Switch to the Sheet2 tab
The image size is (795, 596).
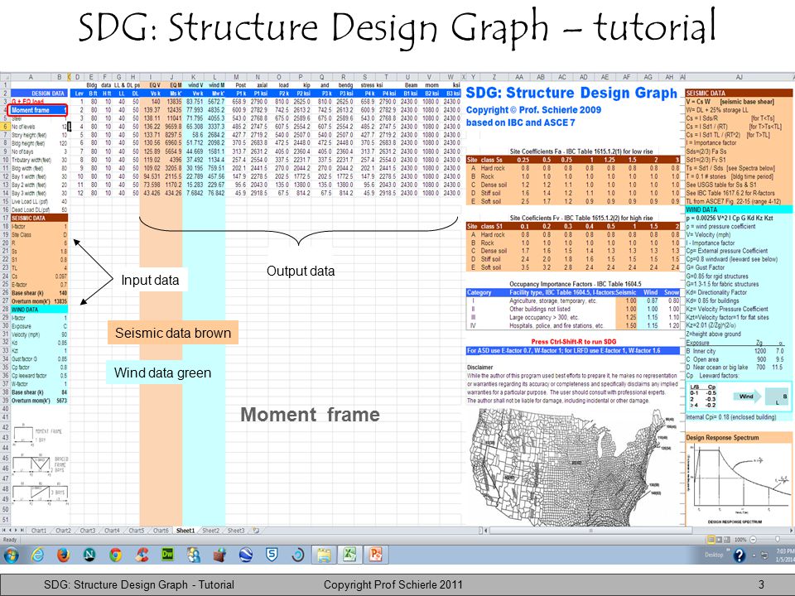[x=211, y=531]
